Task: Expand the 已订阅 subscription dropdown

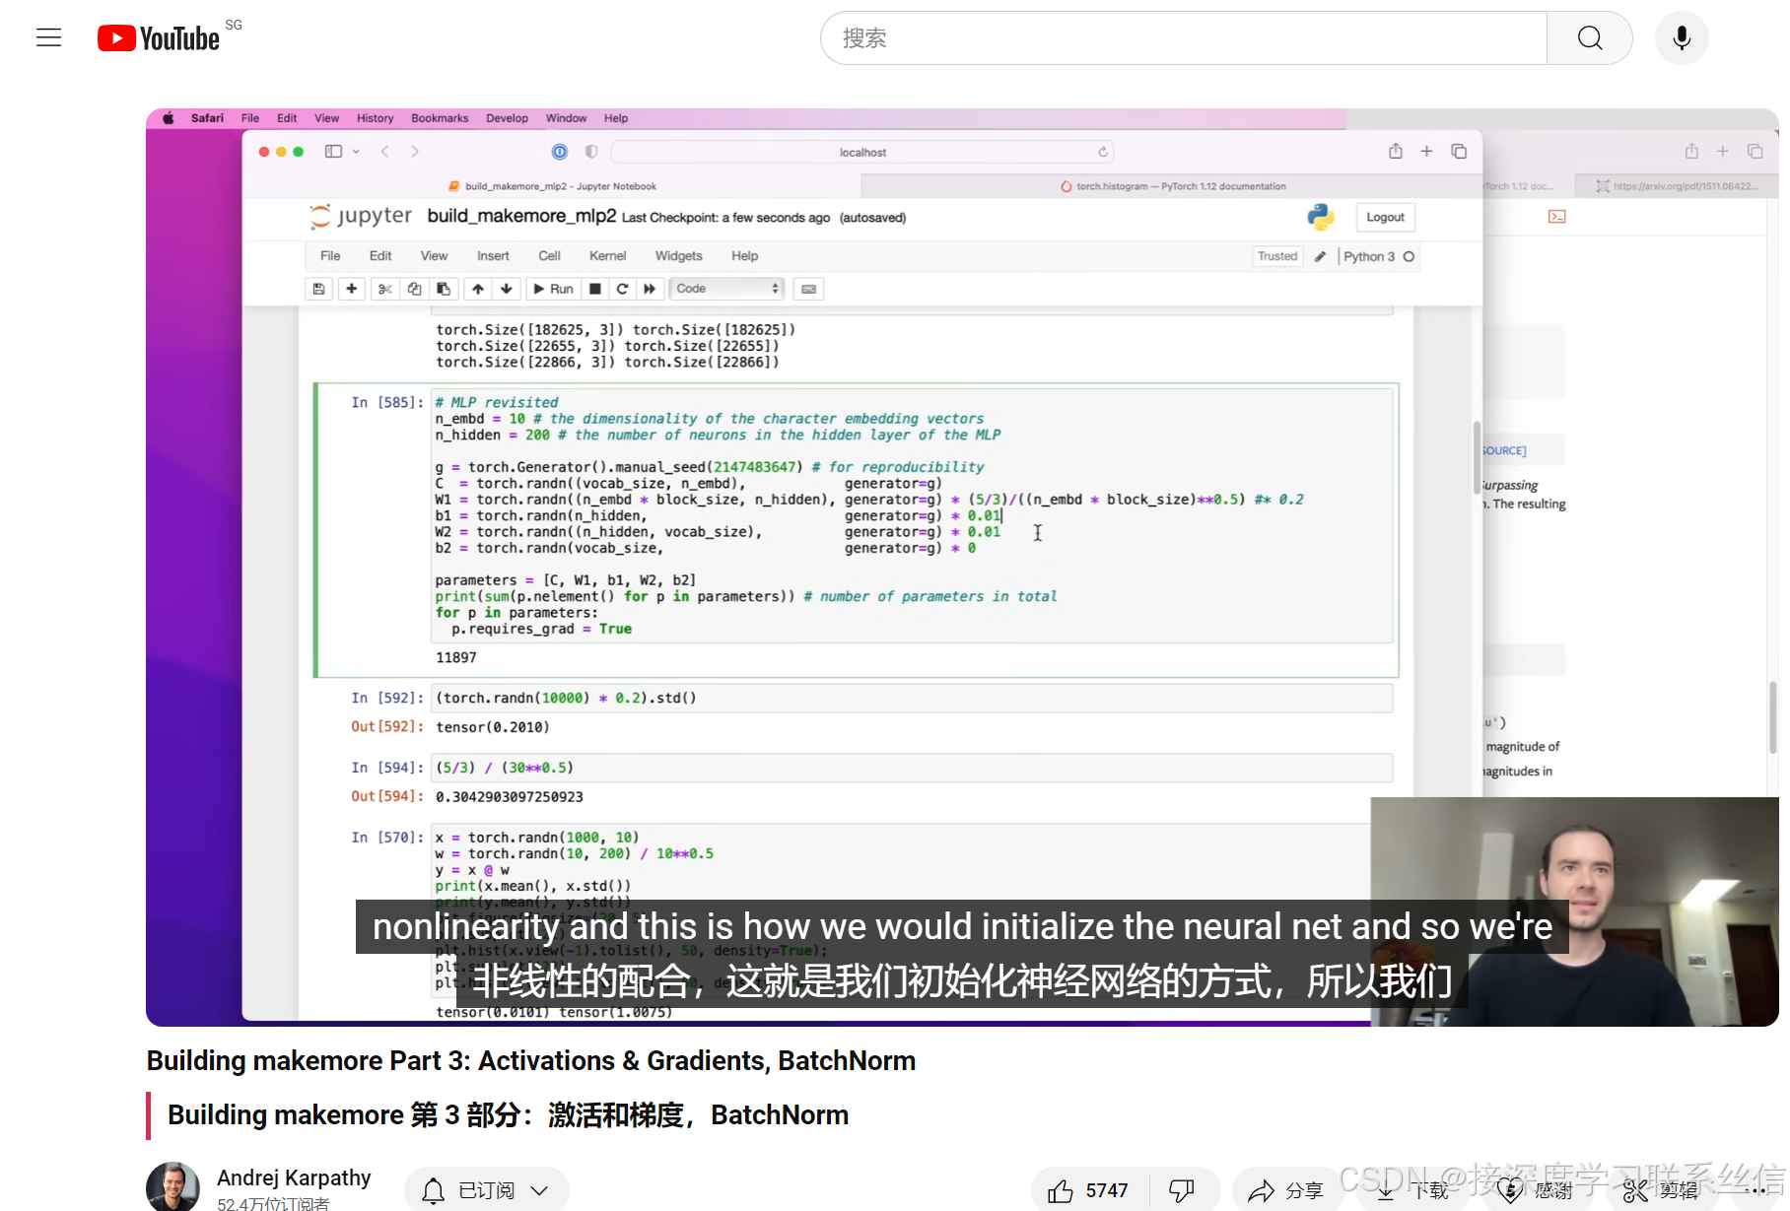Action: [487, 1190]
